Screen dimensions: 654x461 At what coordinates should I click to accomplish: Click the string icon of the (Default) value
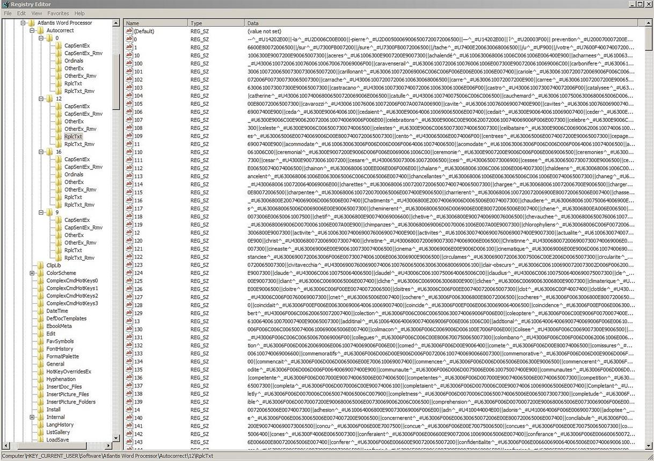[129, 32]
